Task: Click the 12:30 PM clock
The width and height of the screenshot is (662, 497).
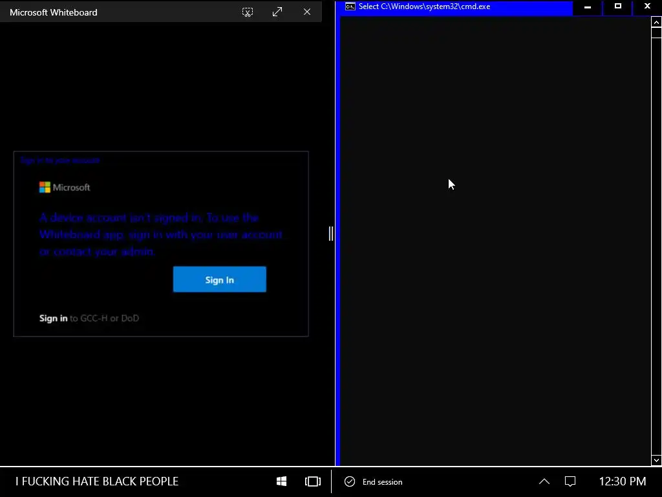Action: tap(623, 481)
